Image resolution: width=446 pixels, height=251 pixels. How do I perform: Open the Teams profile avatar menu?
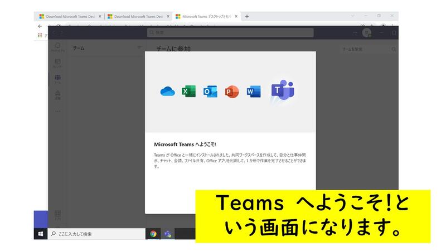click(366, 32)
